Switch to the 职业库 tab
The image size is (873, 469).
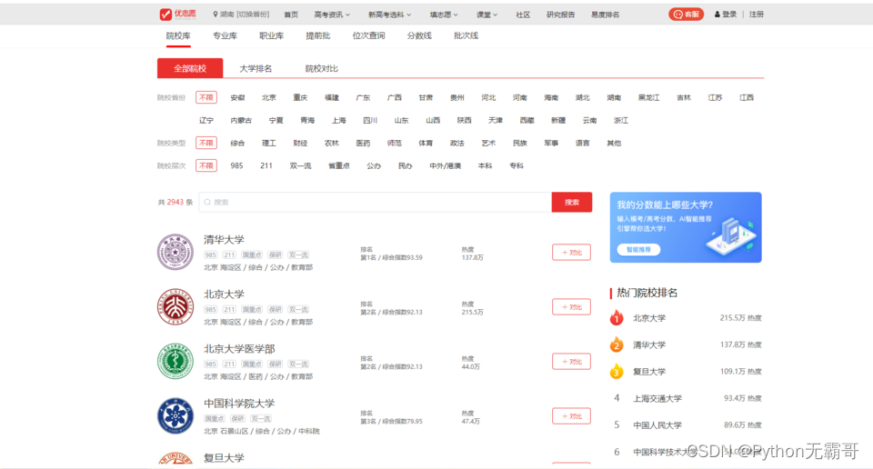pos(272,35)
